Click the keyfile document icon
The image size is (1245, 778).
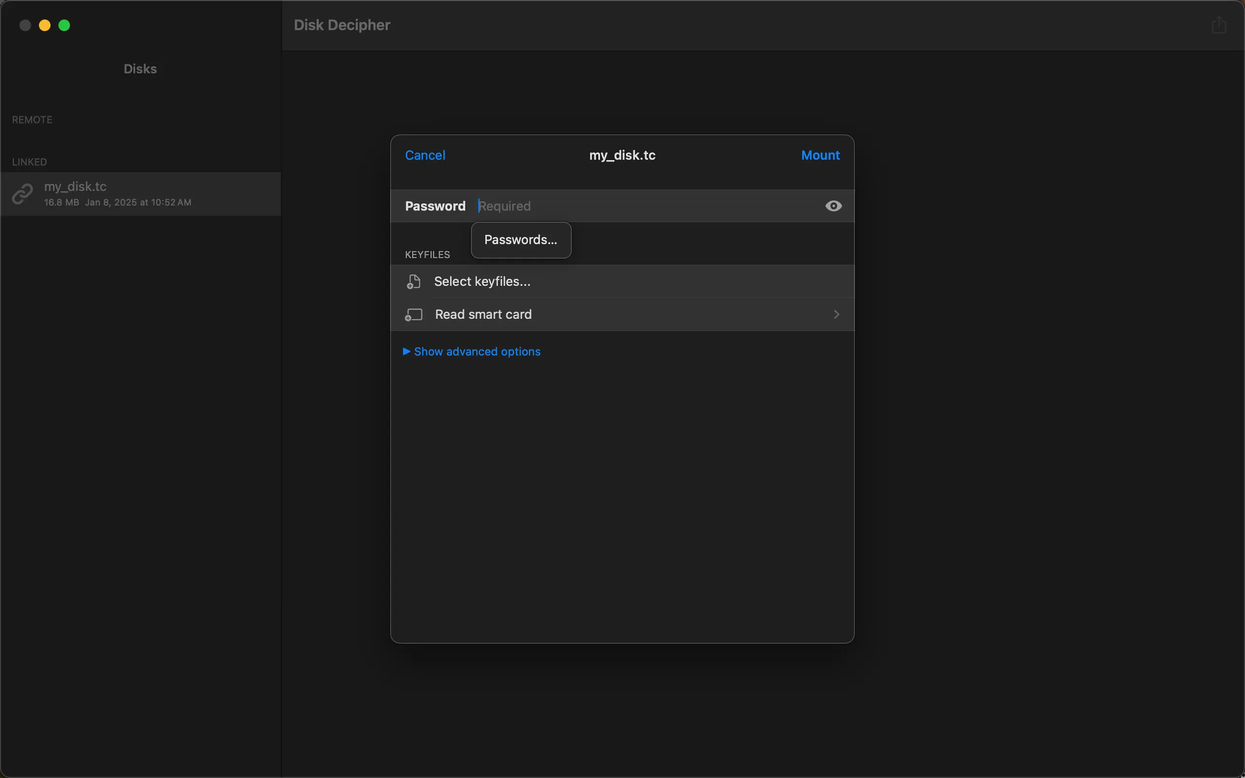pyautogui.click(x=414, y=282)
